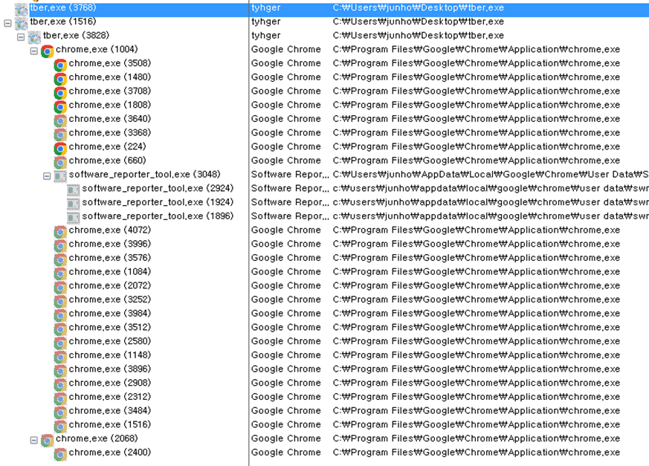Click the Chrome icon for chrome.exe (1004)

[47, 51]
